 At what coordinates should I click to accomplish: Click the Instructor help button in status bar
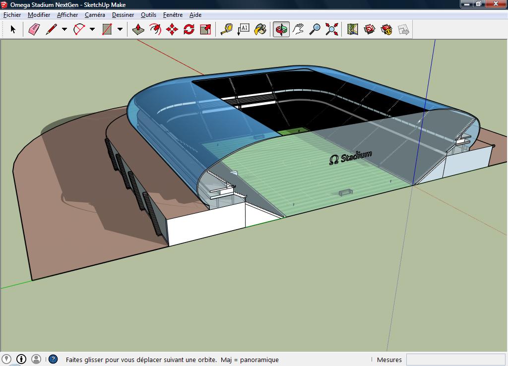point(53,360)
